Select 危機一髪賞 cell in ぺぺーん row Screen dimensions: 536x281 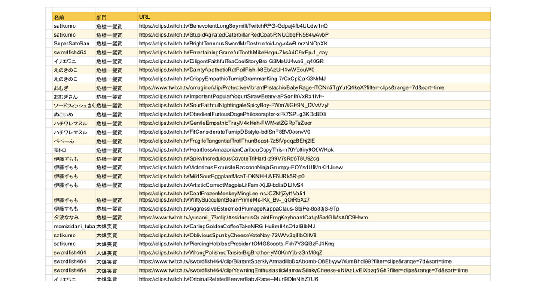[x=116, y=141]
